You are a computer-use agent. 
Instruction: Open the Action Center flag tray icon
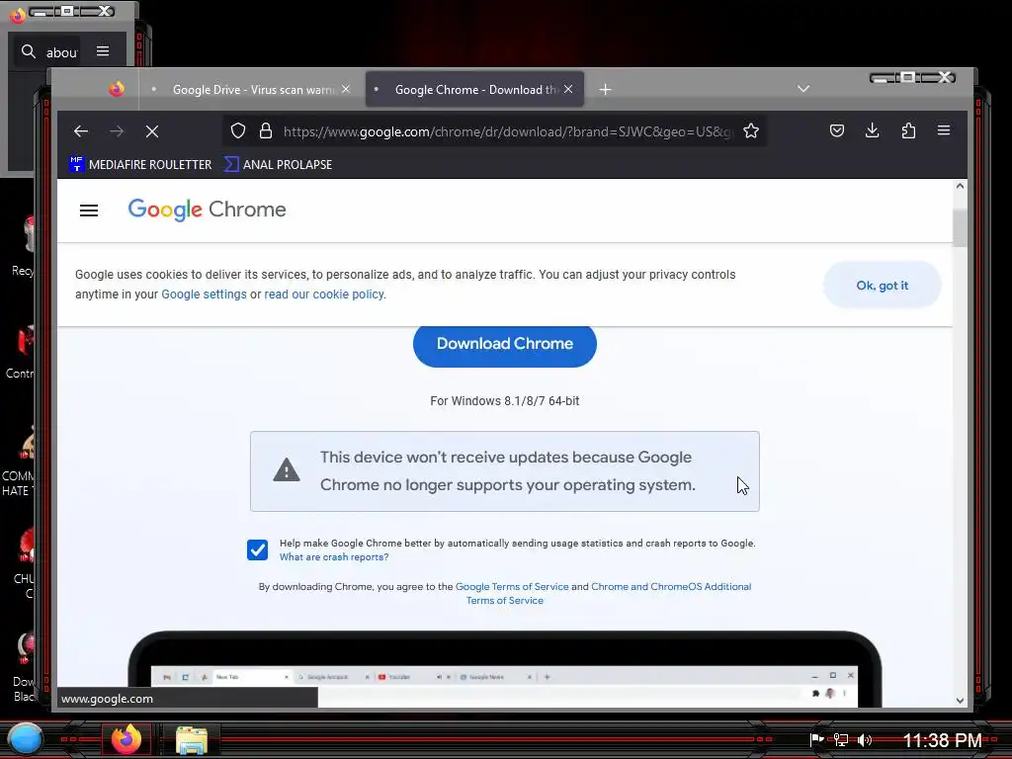click(x=816, y=739)
